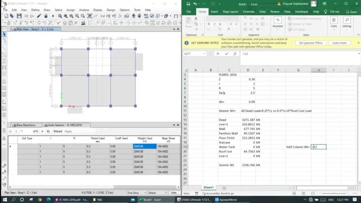Screen dimensions: 361x203
Task: Toggle Bold formatting in Excel ribbon
Action: click(x=209, y=24)
